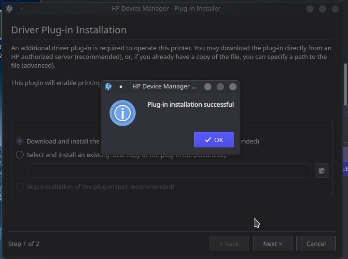Minimize the Plug-in Installer window

[310, 9]
